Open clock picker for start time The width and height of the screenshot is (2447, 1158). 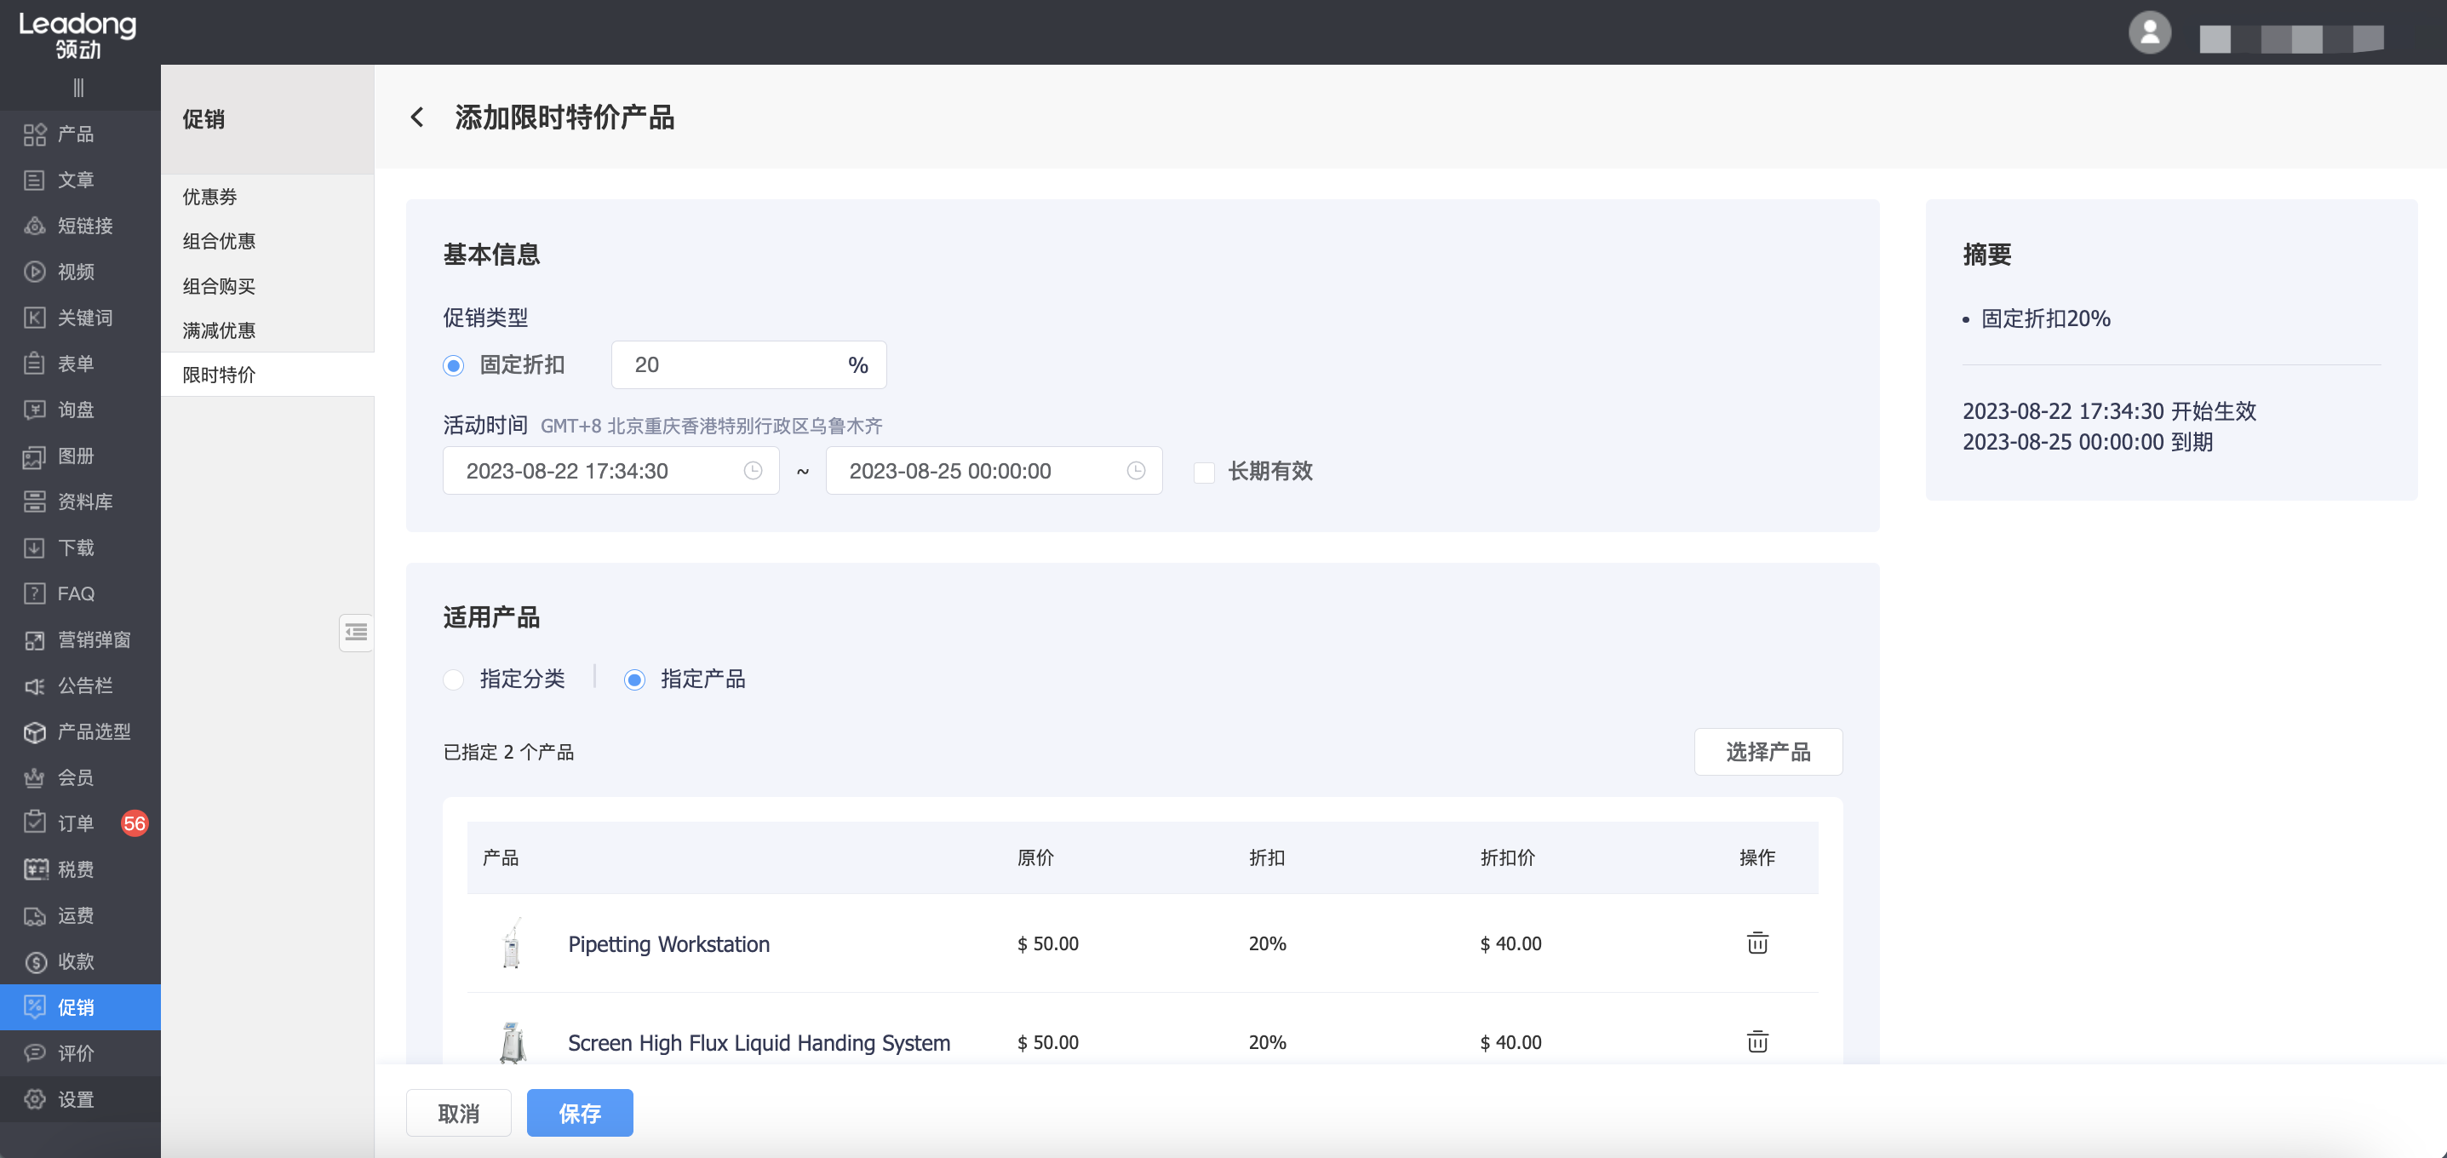753,471
